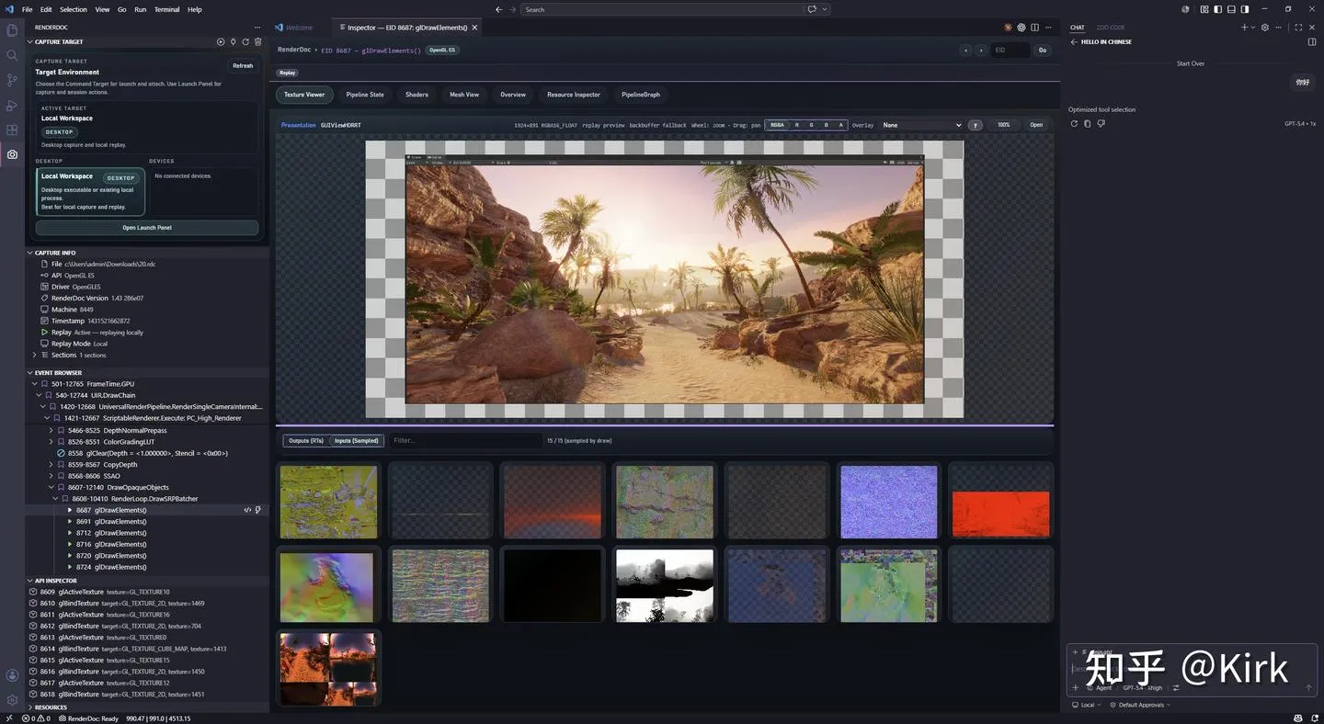1324x724 pixels.
Task: Click the Refresh button in Target Environment
Action: pos(243,66)
